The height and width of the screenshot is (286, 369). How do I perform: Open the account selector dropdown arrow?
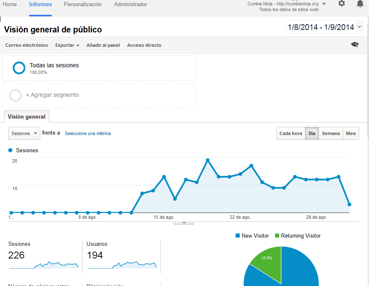(324, 4)
